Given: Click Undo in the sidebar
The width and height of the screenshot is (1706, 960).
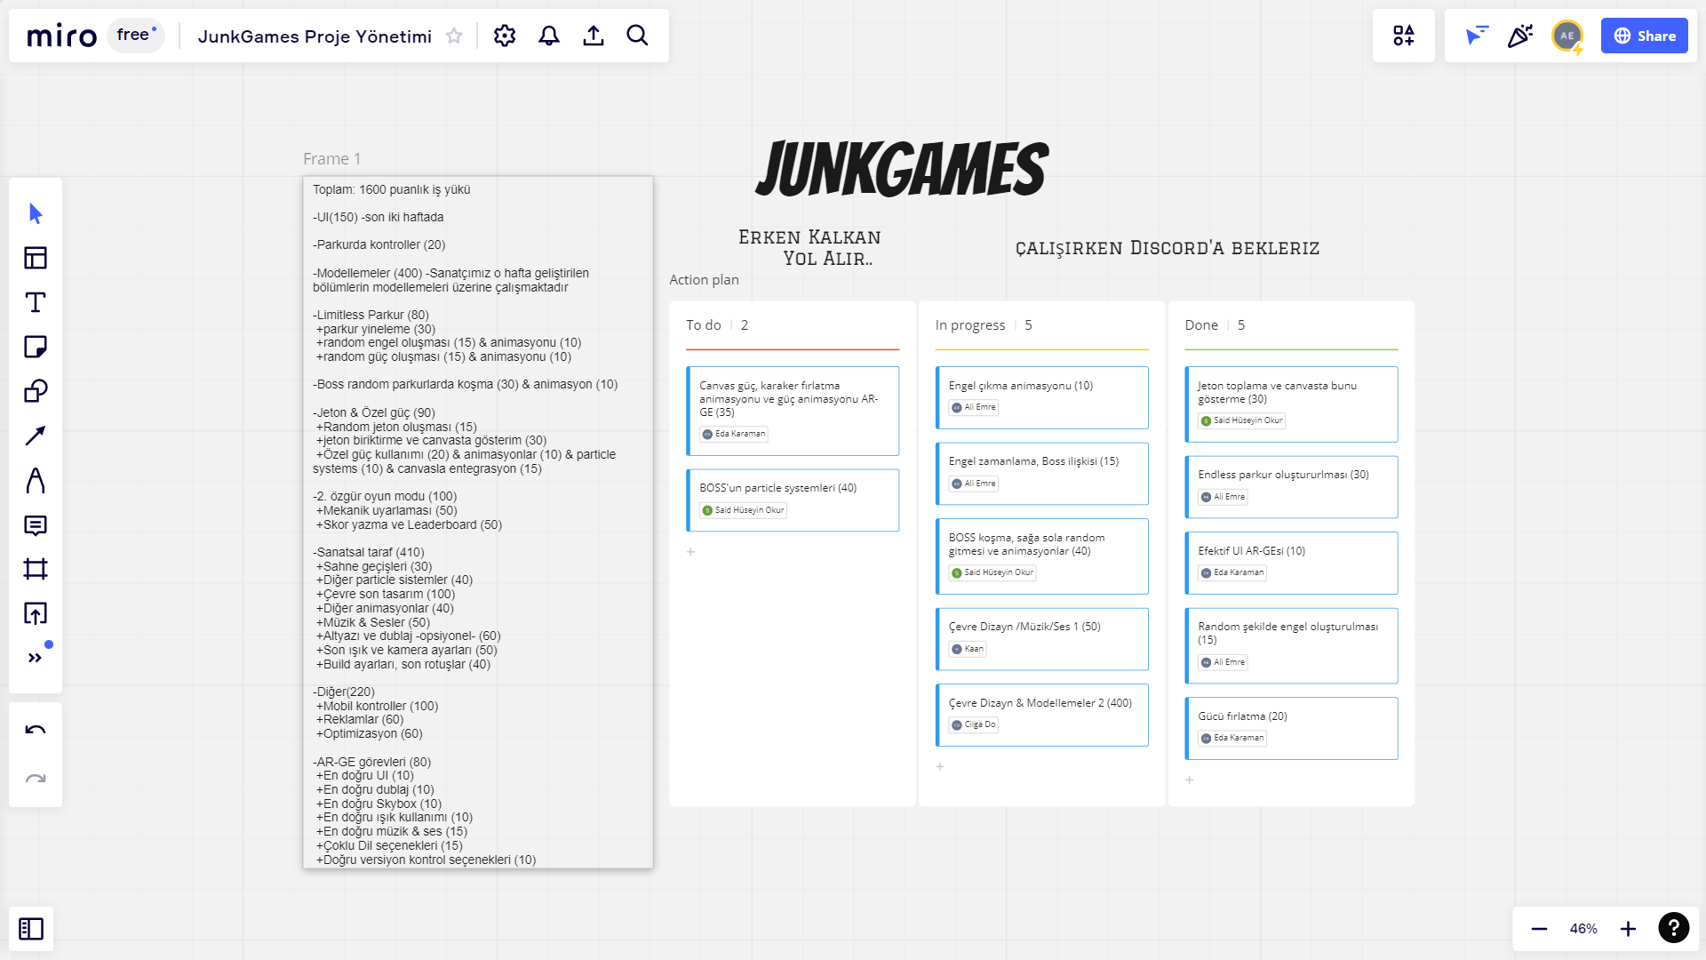Looking at the screenshot, I should (35, 729).
